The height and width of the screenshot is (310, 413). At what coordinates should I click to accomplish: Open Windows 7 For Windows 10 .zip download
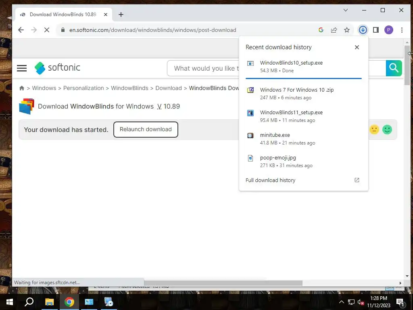(303, 94)
